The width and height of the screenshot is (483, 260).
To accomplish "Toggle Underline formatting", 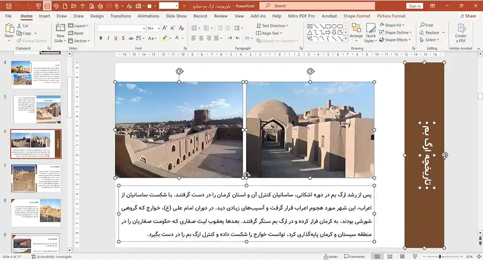I will [x=116, y=38].
